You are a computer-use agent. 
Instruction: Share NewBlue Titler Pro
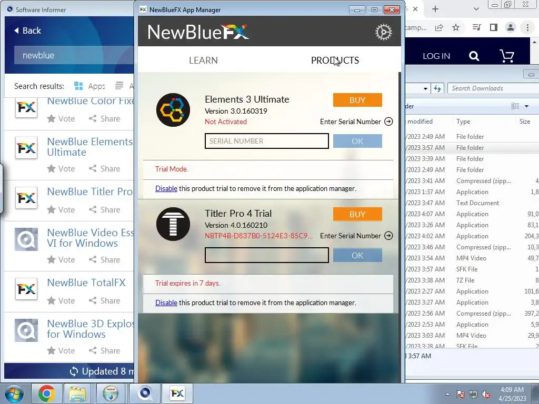[105, 209]
